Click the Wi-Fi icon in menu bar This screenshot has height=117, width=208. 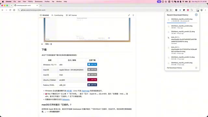pos(183,2)
